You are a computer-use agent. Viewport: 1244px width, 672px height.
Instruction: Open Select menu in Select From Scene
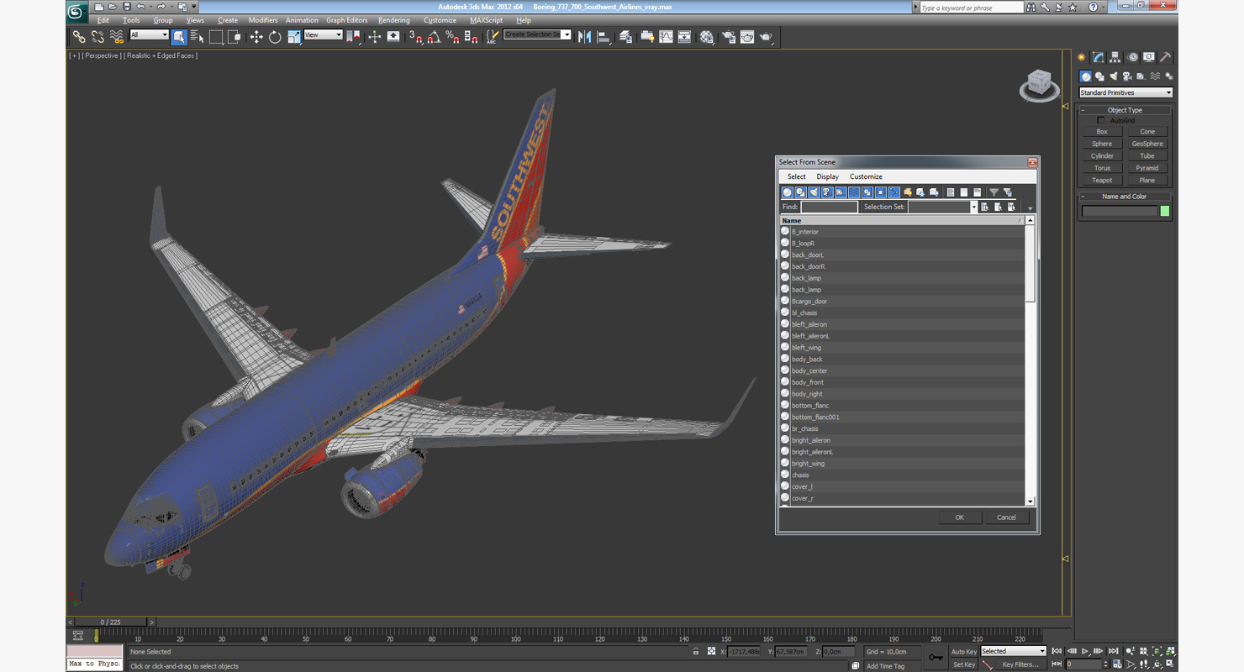797,176
